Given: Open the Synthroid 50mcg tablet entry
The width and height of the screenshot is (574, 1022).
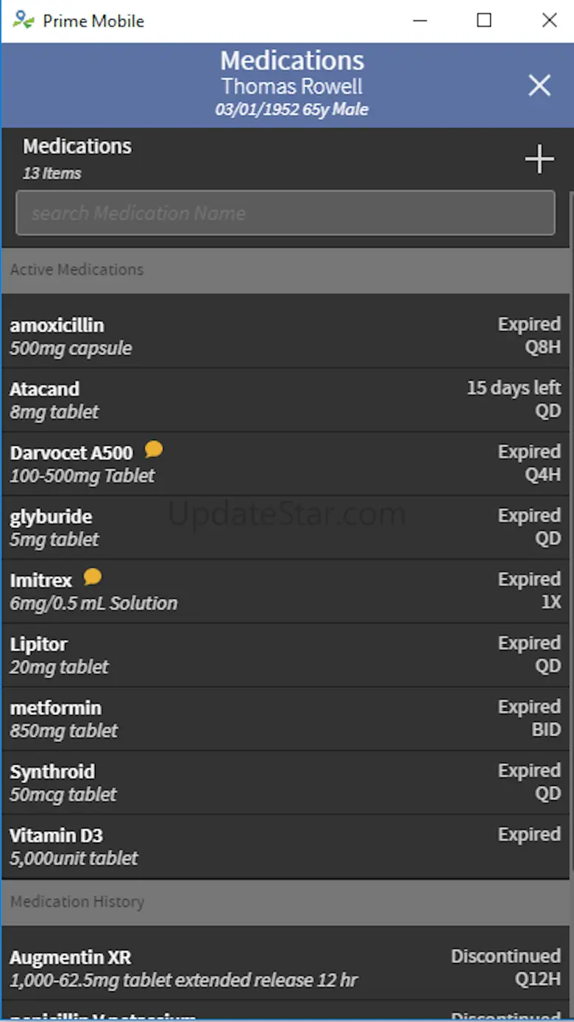Looking at the screenshot, I should click(x=221, y=783).
